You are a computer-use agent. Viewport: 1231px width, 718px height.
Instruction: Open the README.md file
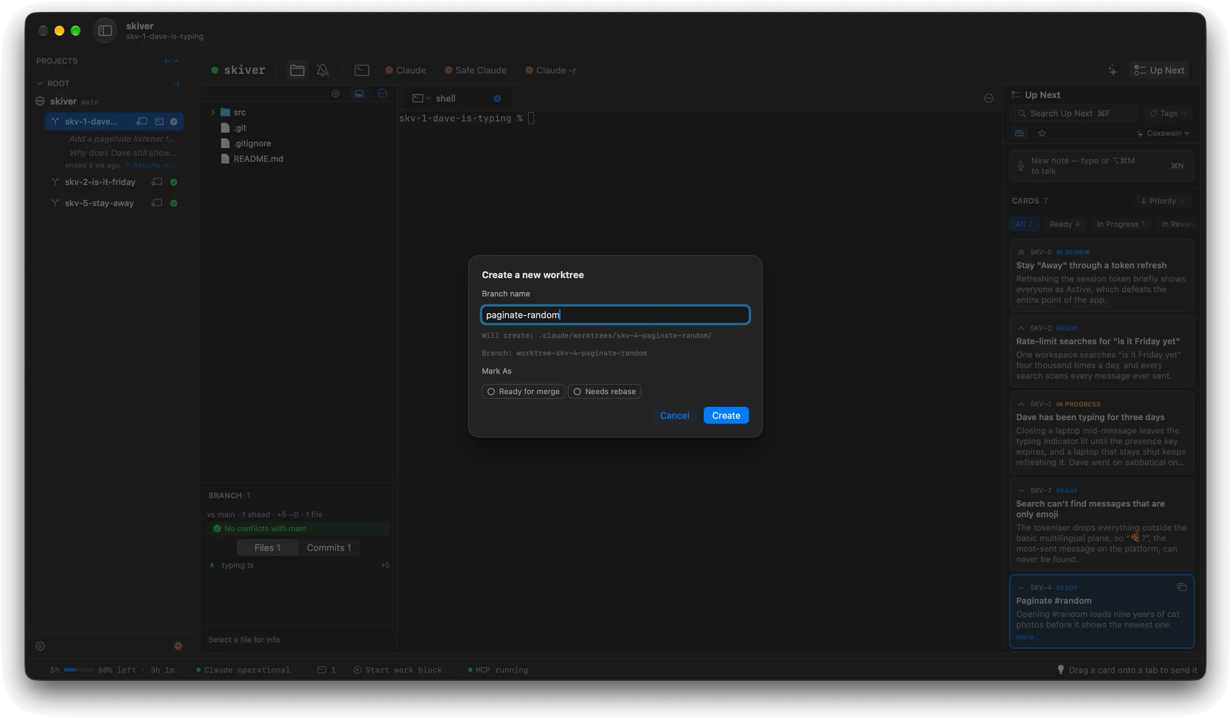[258, 159]
